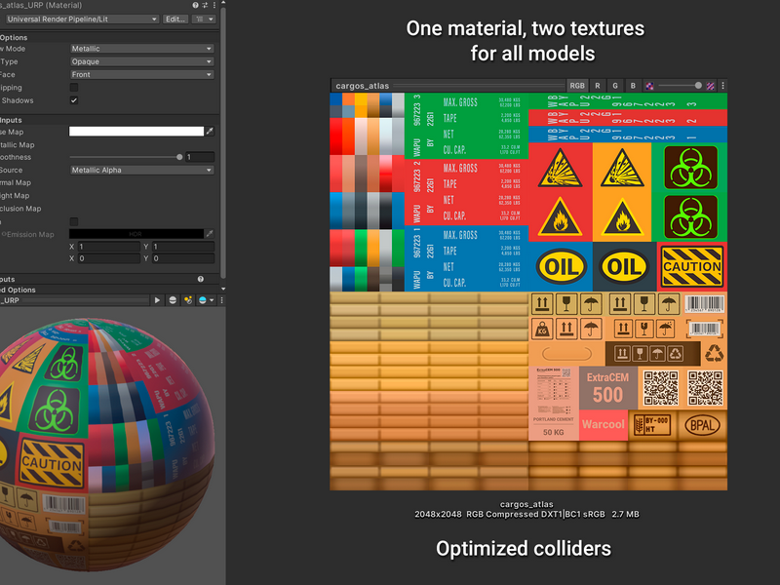Enable the emission checkbox
Screen dimensions: 780x585
74,221
